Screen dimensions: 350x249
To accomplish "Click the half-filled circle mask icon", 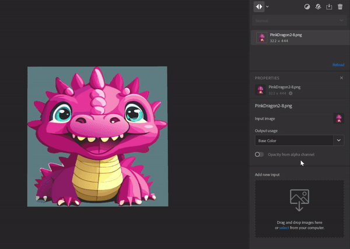I will 307,7.
